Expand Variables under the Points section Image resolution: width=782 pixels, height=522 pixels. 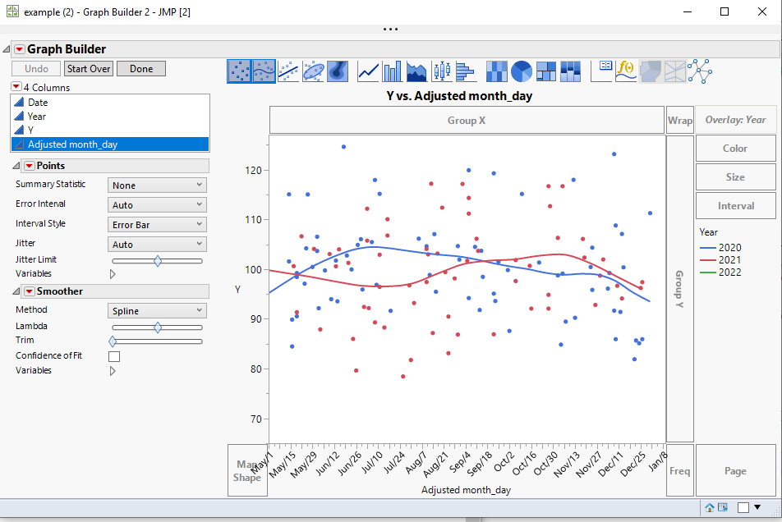pyautogui.click(x=113, y=274)
